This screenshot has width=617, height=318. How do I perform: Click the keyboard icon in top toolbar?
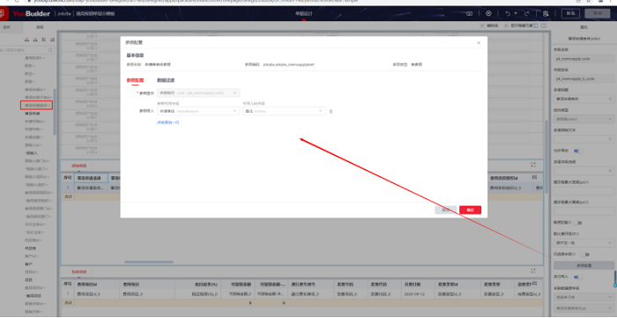(469, 13)
